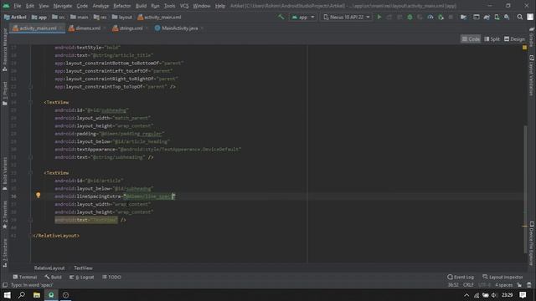Open the Build Variants side panel
The height and width of the screenshot is (301, 536).
4,173
